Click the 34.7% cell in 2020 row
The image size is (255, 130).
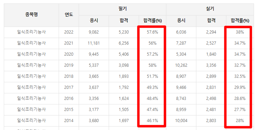tap(240, 54)
